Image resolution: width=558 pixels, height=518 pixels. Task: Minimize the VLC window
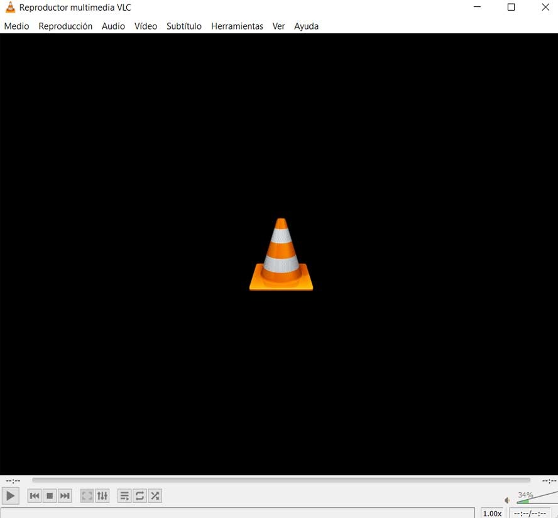coord(477,7)
